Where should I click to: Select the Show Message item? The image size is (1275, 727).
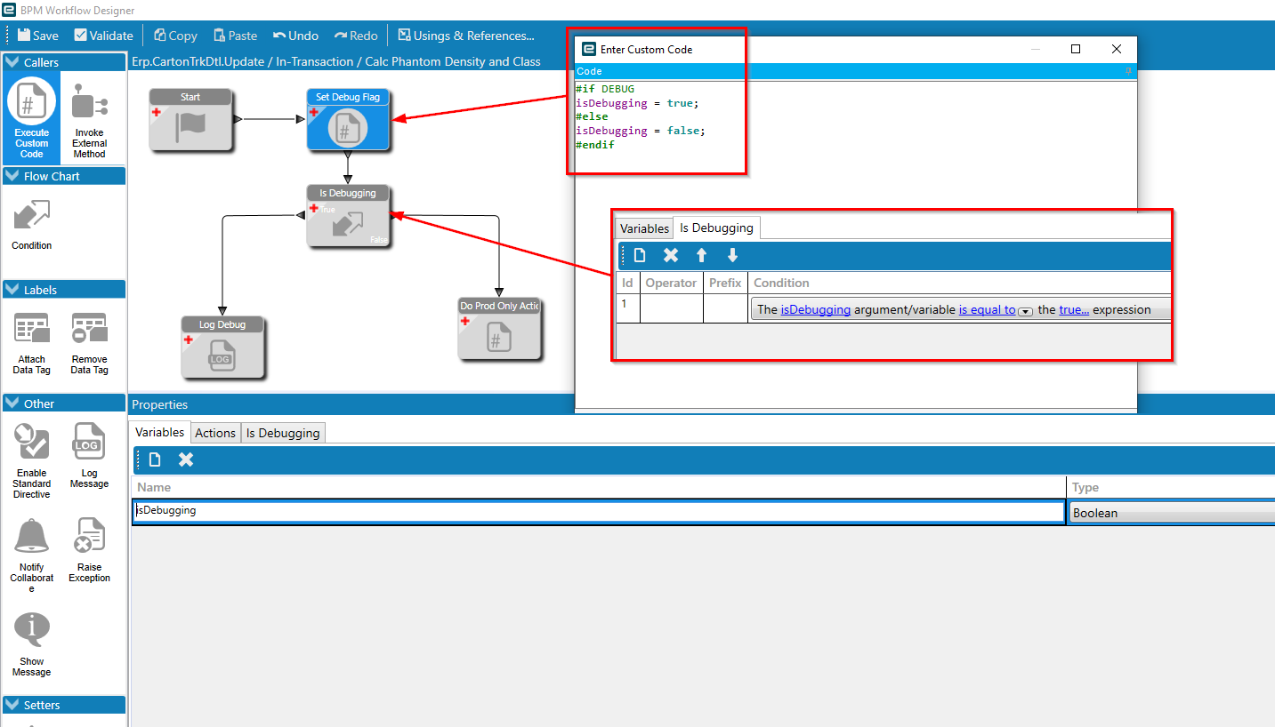tap(32, 644)
